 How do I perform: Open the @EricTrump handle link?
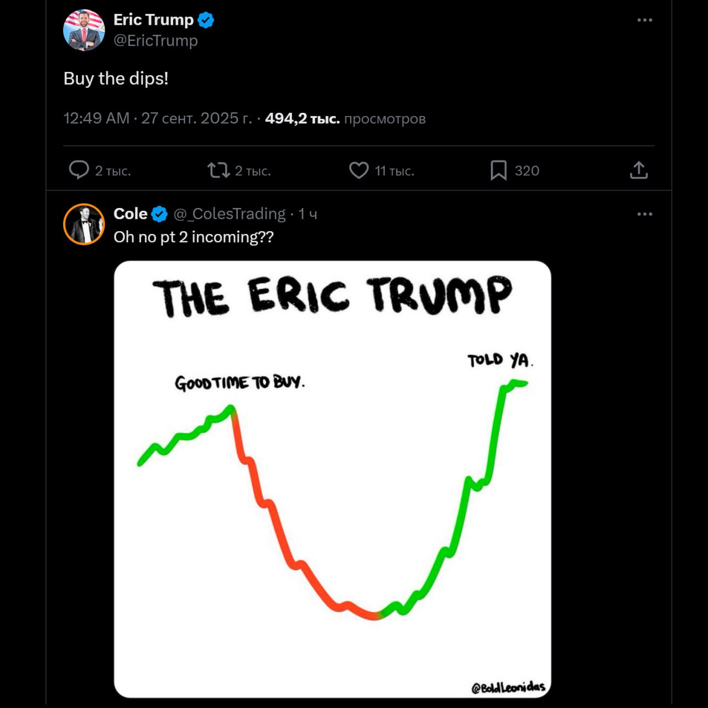pyautogui.click(x=155, y=41)
